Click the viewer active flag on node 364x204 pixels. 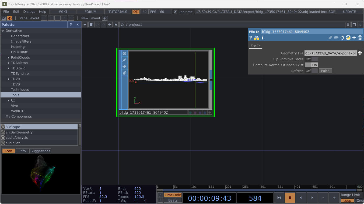tap(124, 54)
